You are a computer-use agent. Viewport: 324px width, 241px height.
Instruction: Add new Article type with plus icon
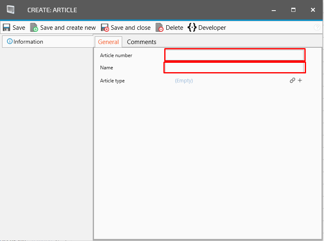[x=300, y=81]
